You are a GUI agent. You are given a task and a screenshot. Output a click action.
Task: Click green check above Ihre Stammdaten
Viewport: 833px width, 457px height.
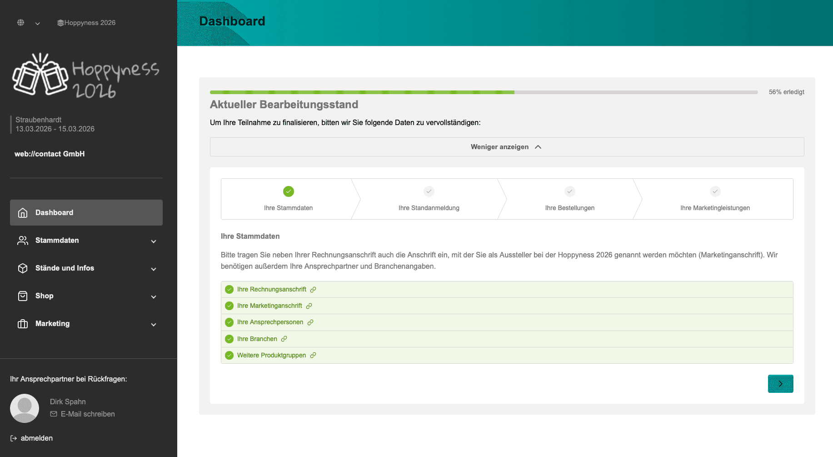click(289, 191)
